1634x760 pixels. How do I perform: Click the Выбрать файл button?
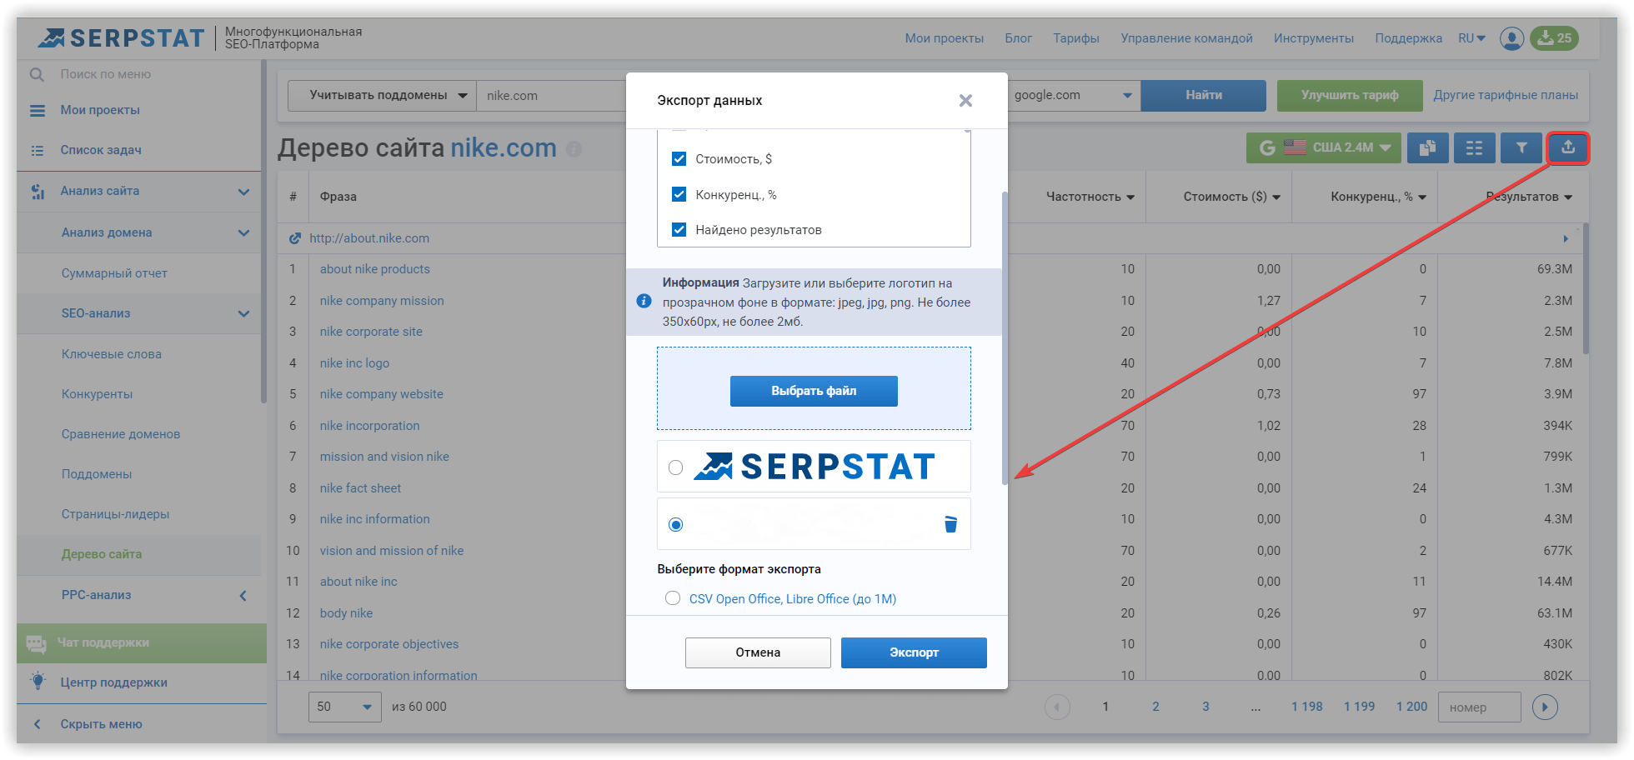click(814, 391)
